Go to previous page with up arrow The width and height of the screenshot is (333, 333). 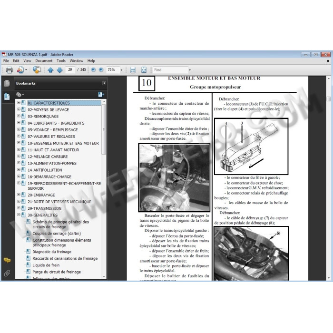[x=50, y=70]
